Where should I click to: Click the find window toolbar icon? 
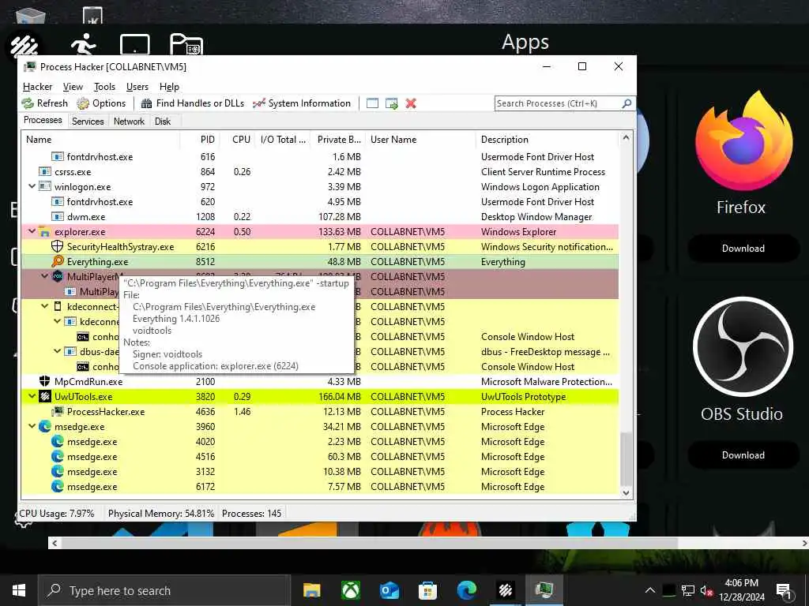tap(372, 103)
